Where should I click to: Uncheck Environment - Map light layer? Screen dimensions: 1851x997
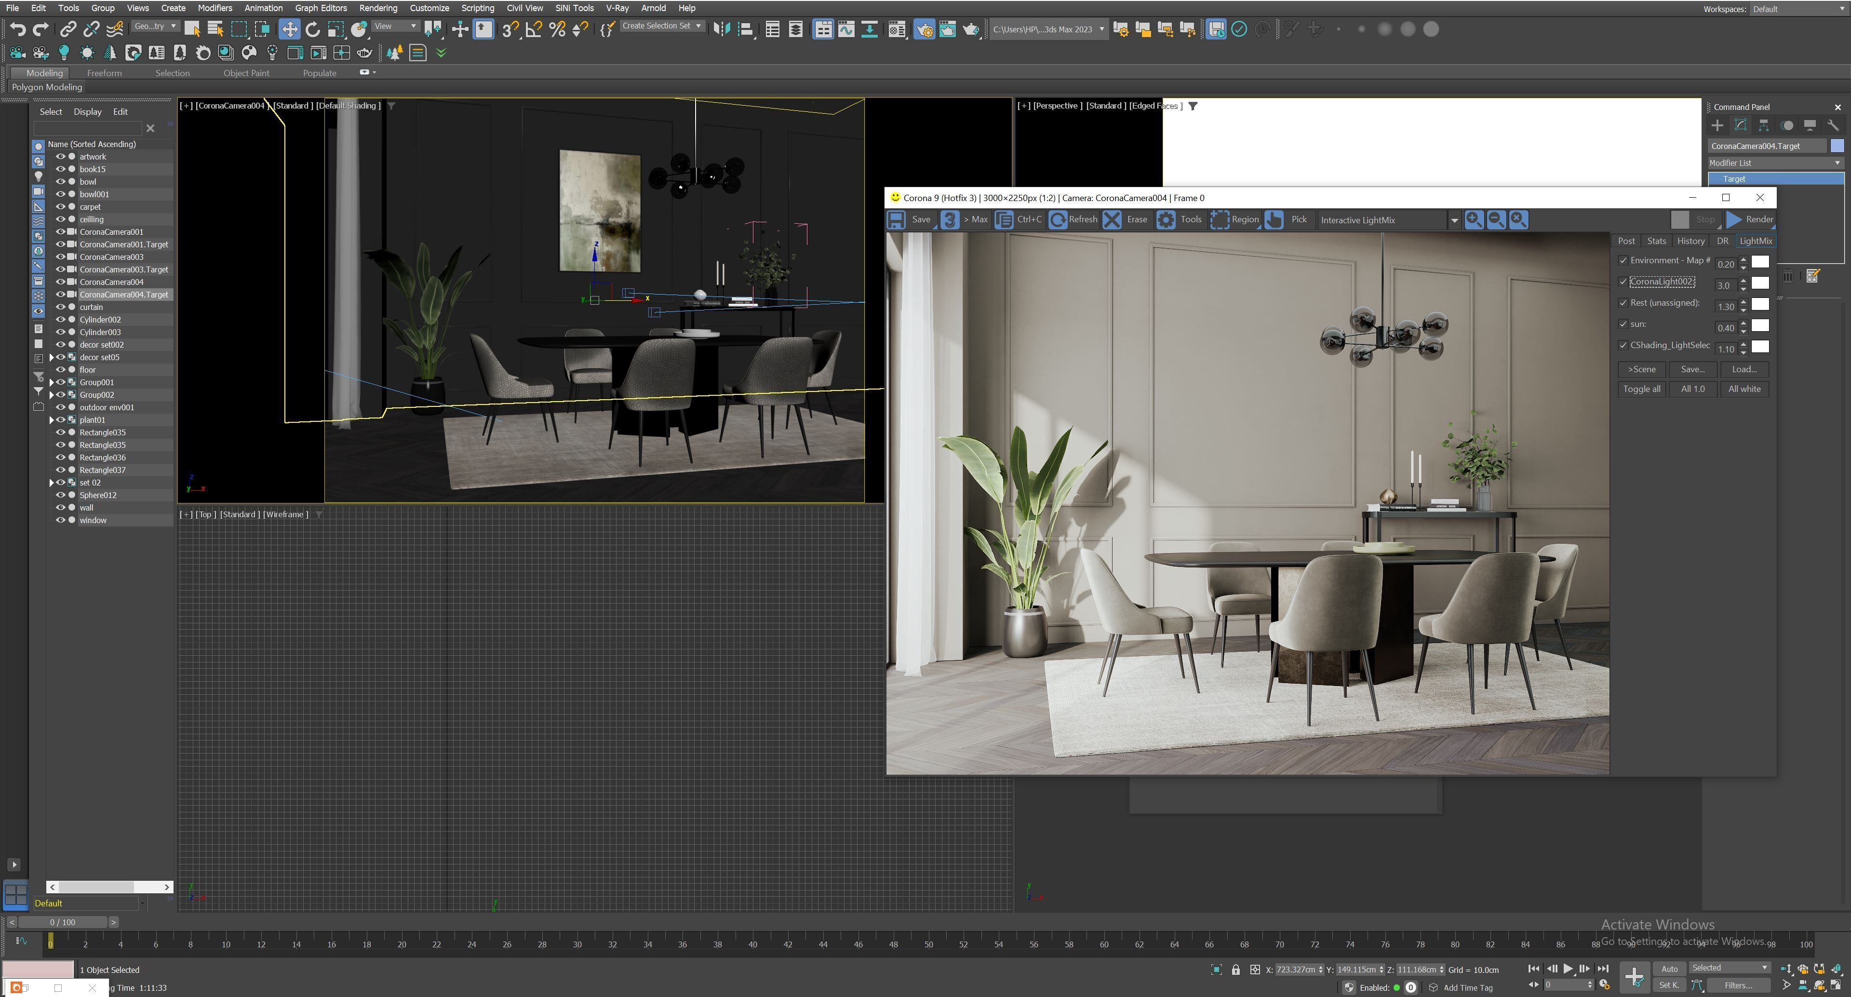(1623, 260)
